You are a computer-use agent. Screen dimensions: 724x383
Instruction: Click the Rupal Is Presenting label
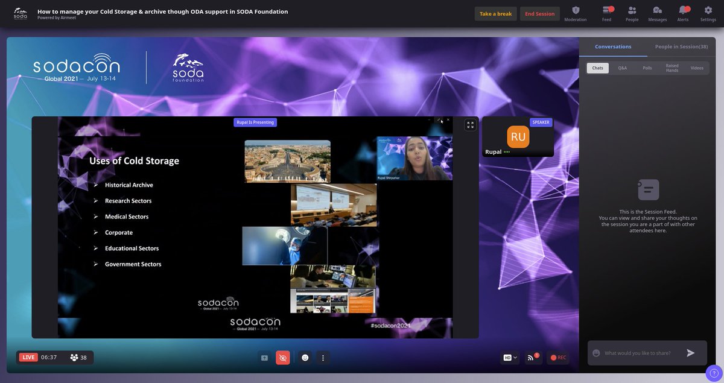pyautogui.click(x=255, y=122)
